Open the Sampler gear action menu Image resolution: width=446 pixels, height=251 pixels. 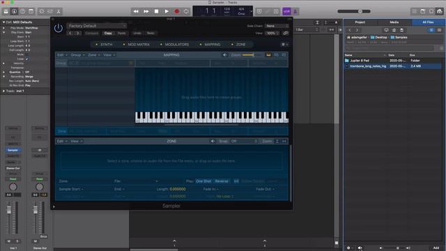point(284,45)
